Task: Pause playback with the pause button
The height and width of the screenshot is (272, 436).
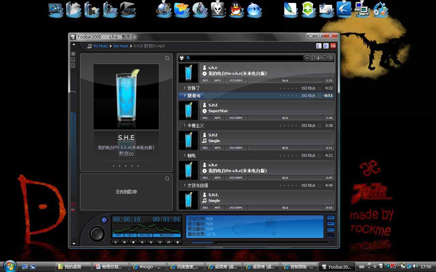Action: [x=124, y=242]
